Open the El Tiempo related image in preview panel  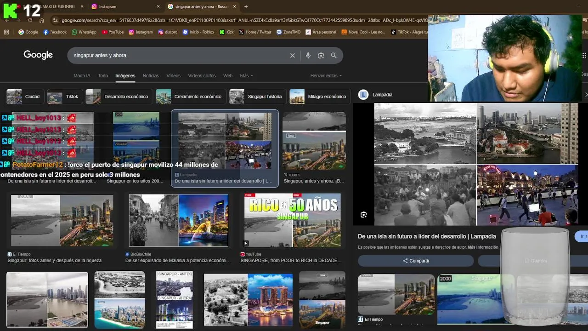396,294
